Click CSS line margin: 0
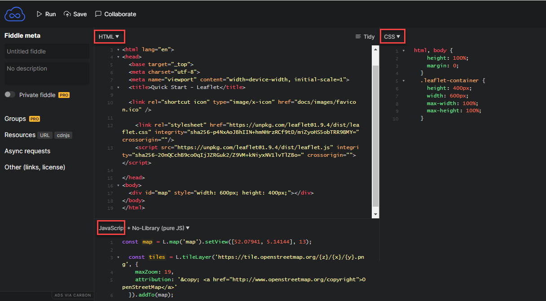 443,66
